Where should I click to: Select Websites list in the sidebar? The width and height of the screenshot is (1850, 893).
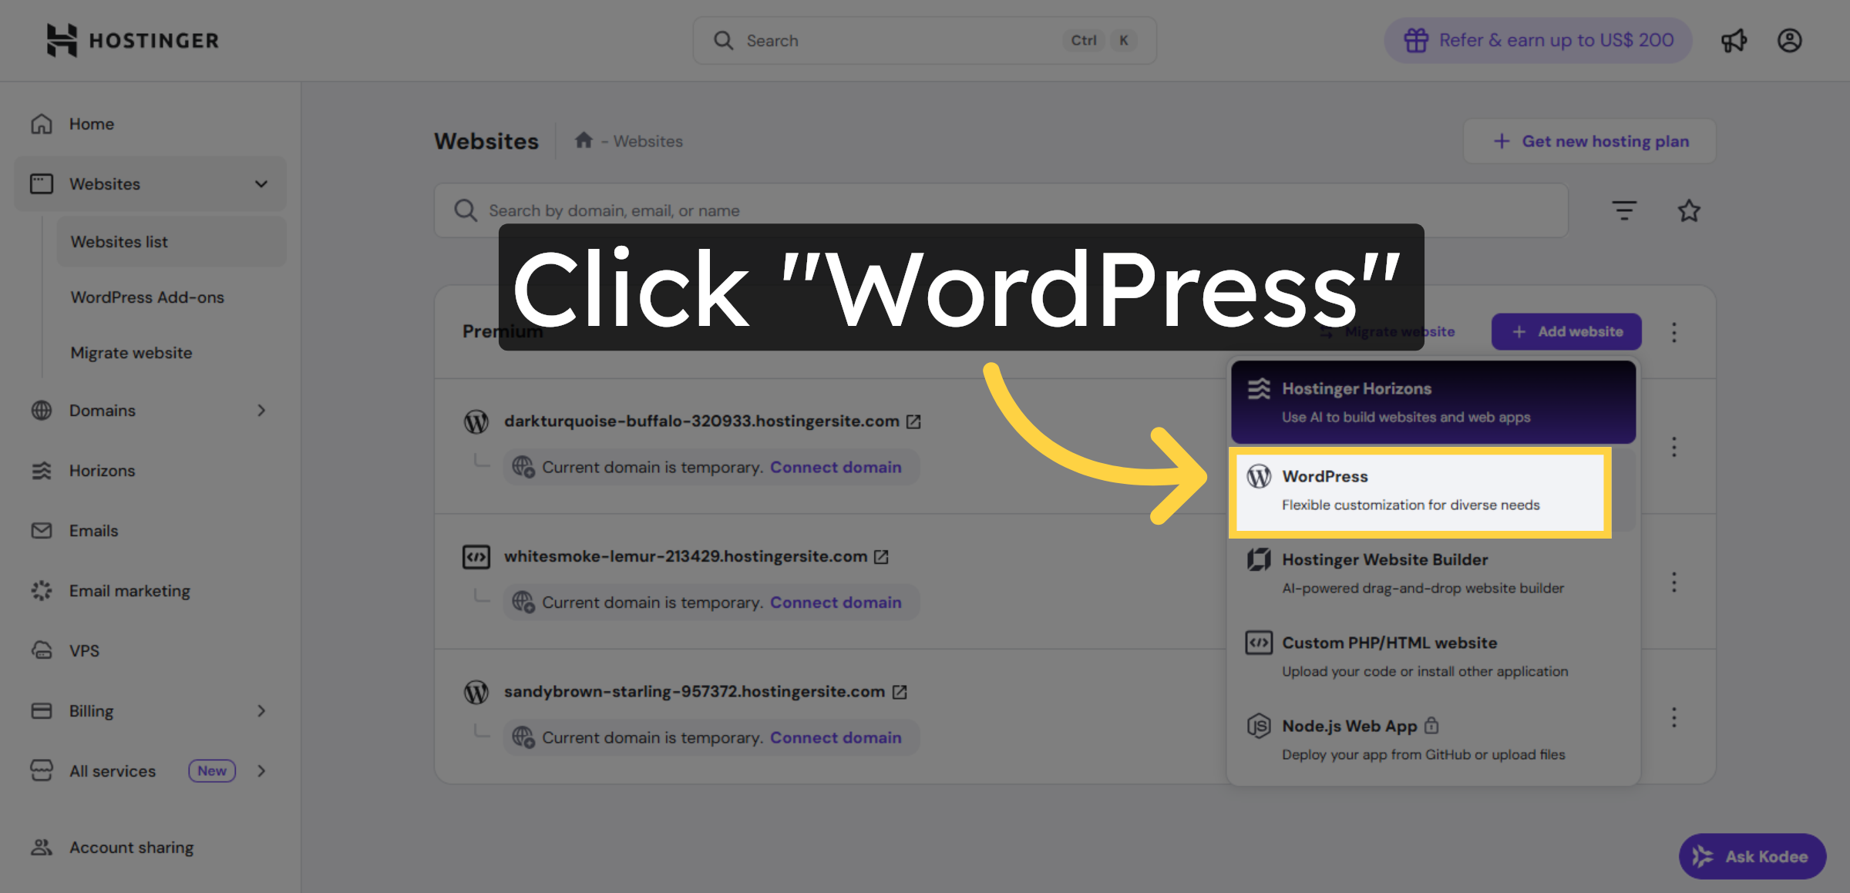point(119,241)
